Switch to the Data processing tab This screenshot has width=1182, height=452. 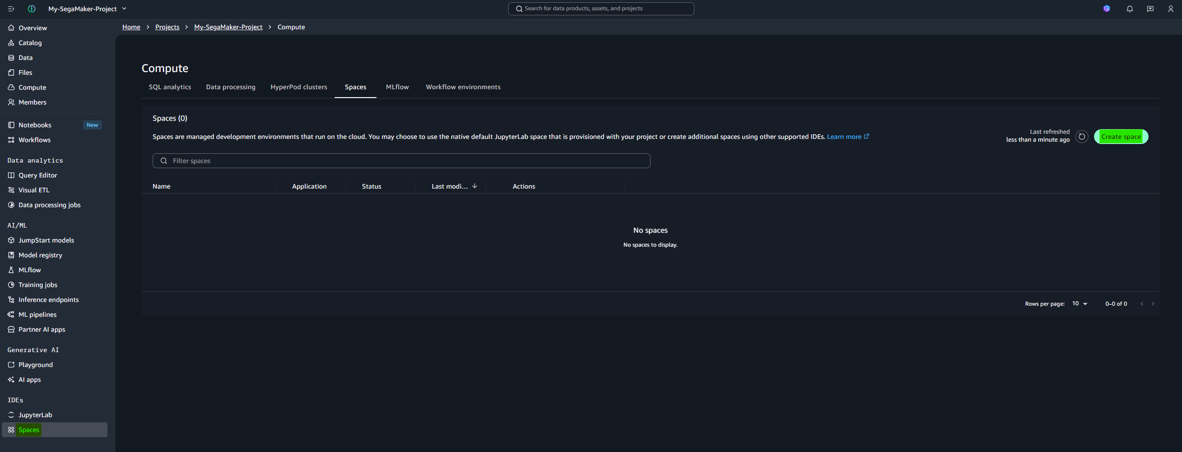click(x=231, y=87)
